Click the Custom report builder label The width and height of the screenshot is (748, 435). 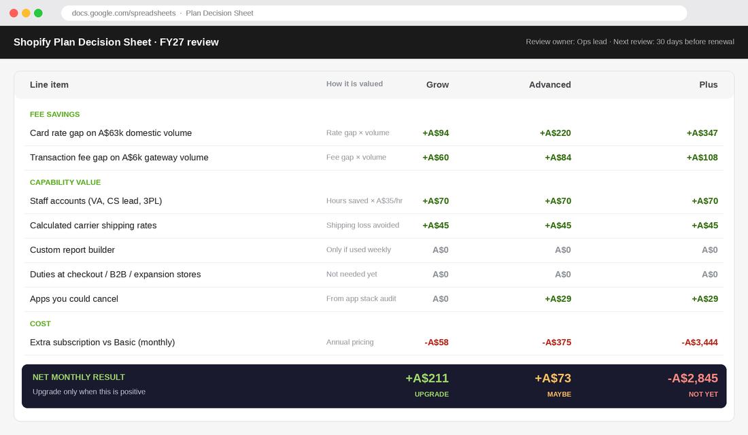72,250
